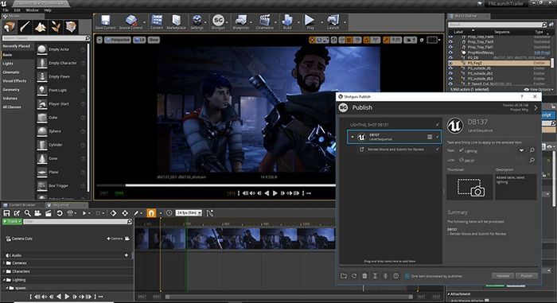Open the Window menu
Image resolution: width=557 pixels, height=303 pixels.
pyautogui.click(x=32, y=10)
